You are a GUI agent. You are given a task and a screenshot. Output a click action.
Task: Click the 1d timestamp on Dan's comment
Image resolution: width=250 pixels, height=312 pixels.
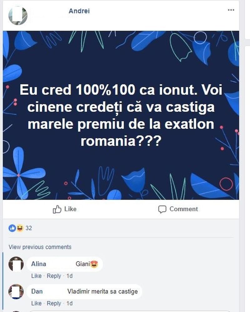coord(70,303)
